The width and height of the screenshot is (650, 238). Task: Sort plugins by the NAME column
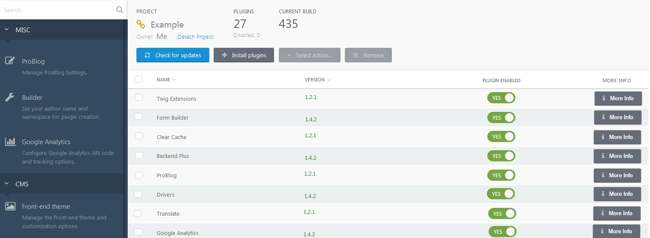point(166,80)
